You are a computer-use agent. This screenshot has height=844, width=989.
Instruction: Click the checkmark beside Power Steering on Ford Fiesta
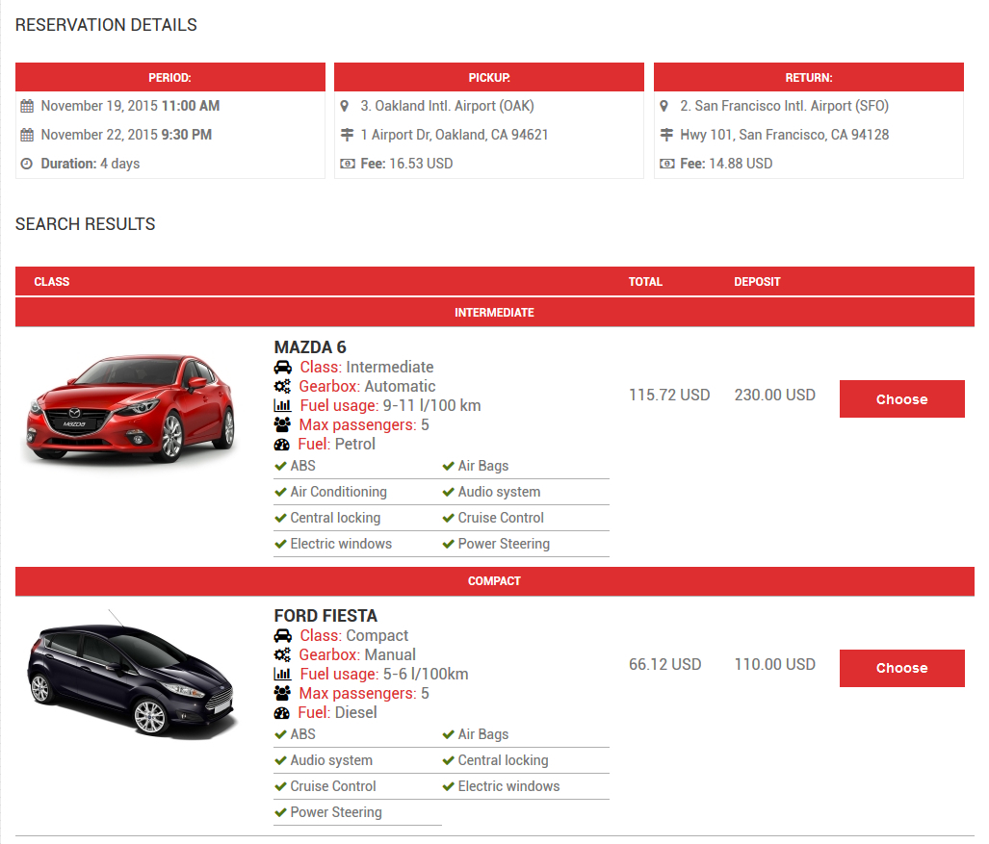[x=278, y=812]
